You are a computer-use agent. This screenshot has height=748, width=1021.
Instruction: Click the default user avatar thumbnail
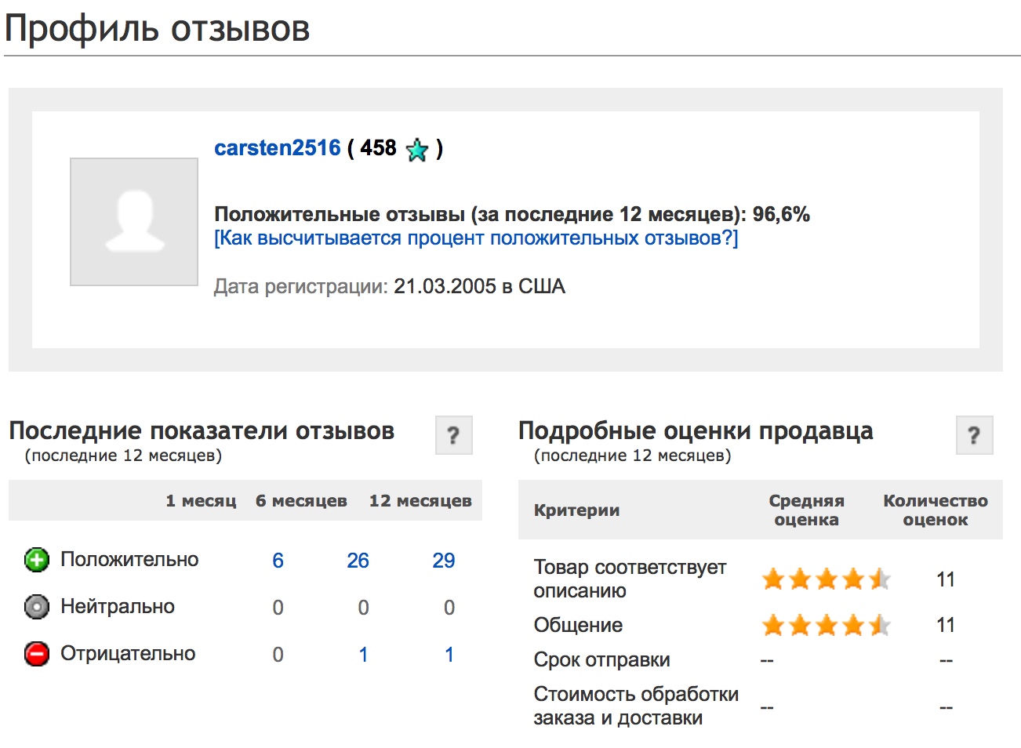pyautogui.click(x=134, y=222)
